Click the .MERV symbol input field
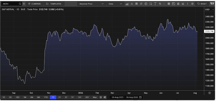This screenshot has height=102, width=220. coord(10,4)
